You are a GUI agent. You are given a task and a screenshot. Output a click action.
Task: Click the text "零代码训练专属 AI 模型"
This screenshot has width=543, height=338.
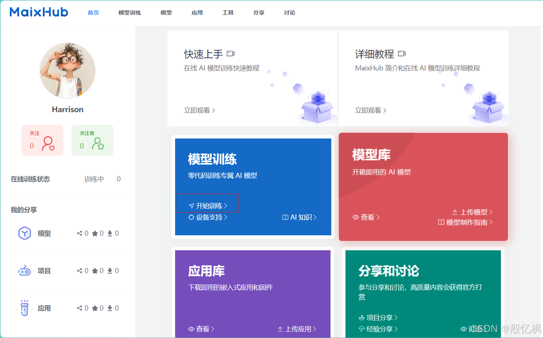pos(223,175)
